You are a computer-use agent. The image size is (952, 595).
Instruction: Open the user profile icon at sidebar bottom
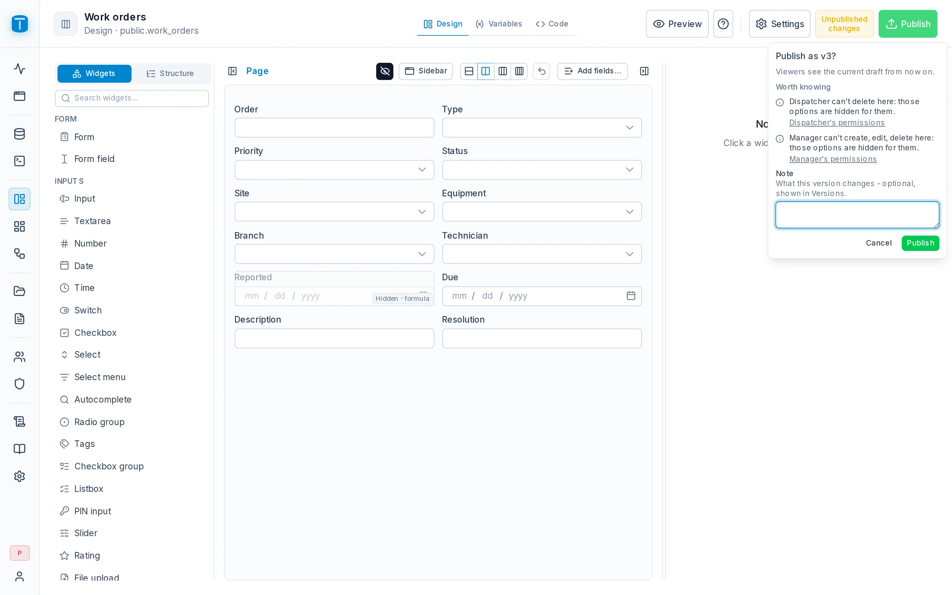(20, 576)
